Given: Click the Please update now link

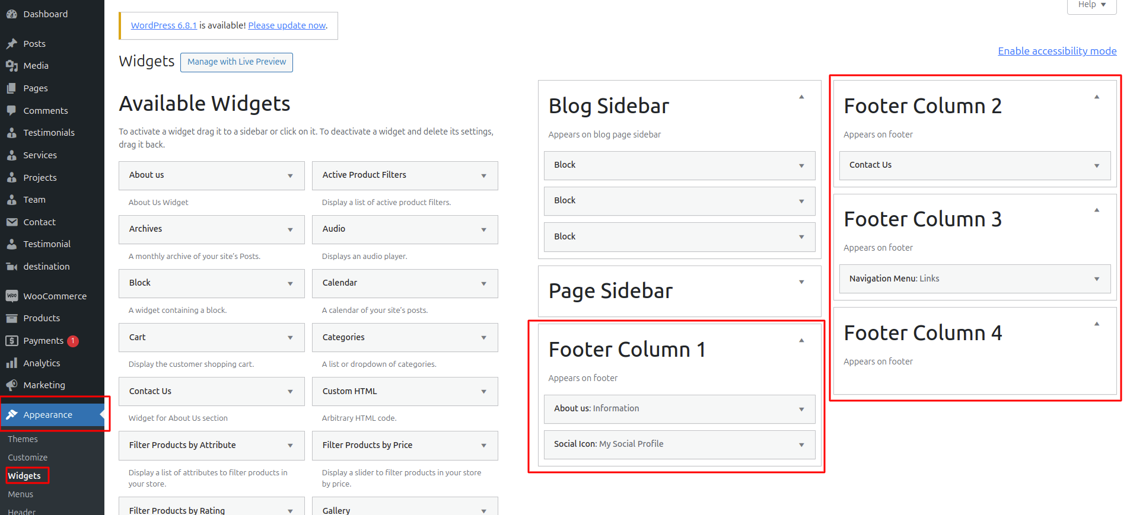Looking at the screenshot, I should (x=287, y=25).
